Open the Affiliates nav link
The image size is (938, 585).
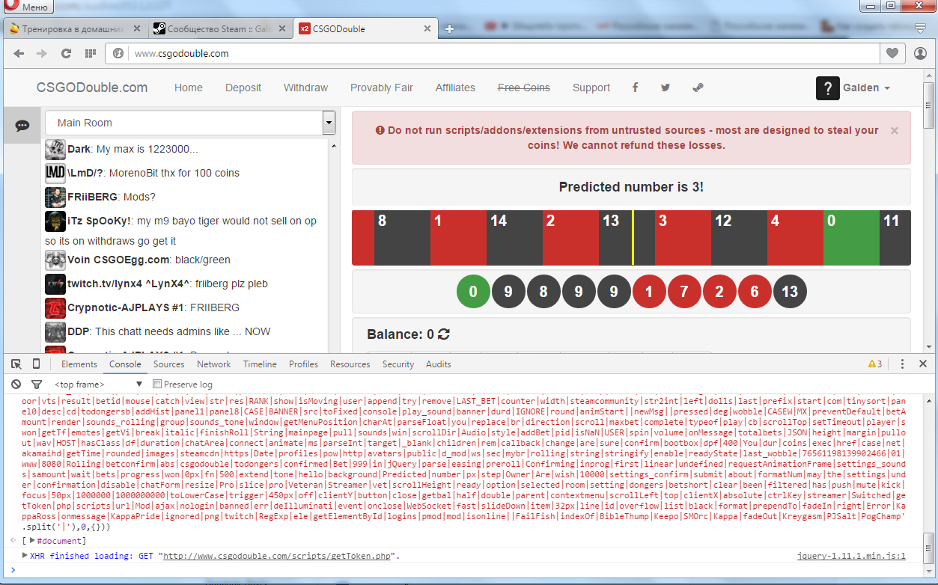[455, 88]
